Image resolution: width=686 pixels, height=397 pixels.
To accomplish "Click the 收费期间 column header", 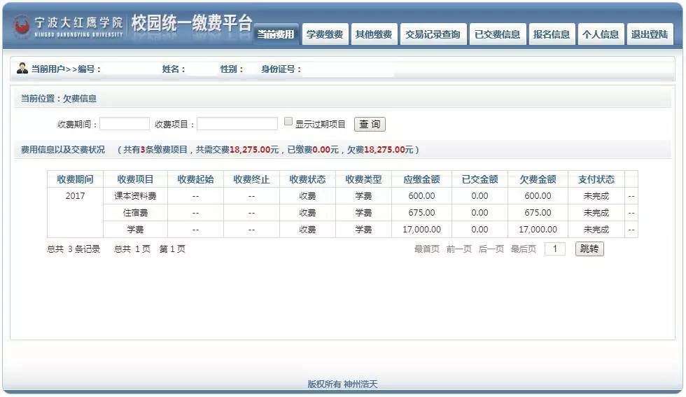I will pyautogui.click(x=76, y=179).
